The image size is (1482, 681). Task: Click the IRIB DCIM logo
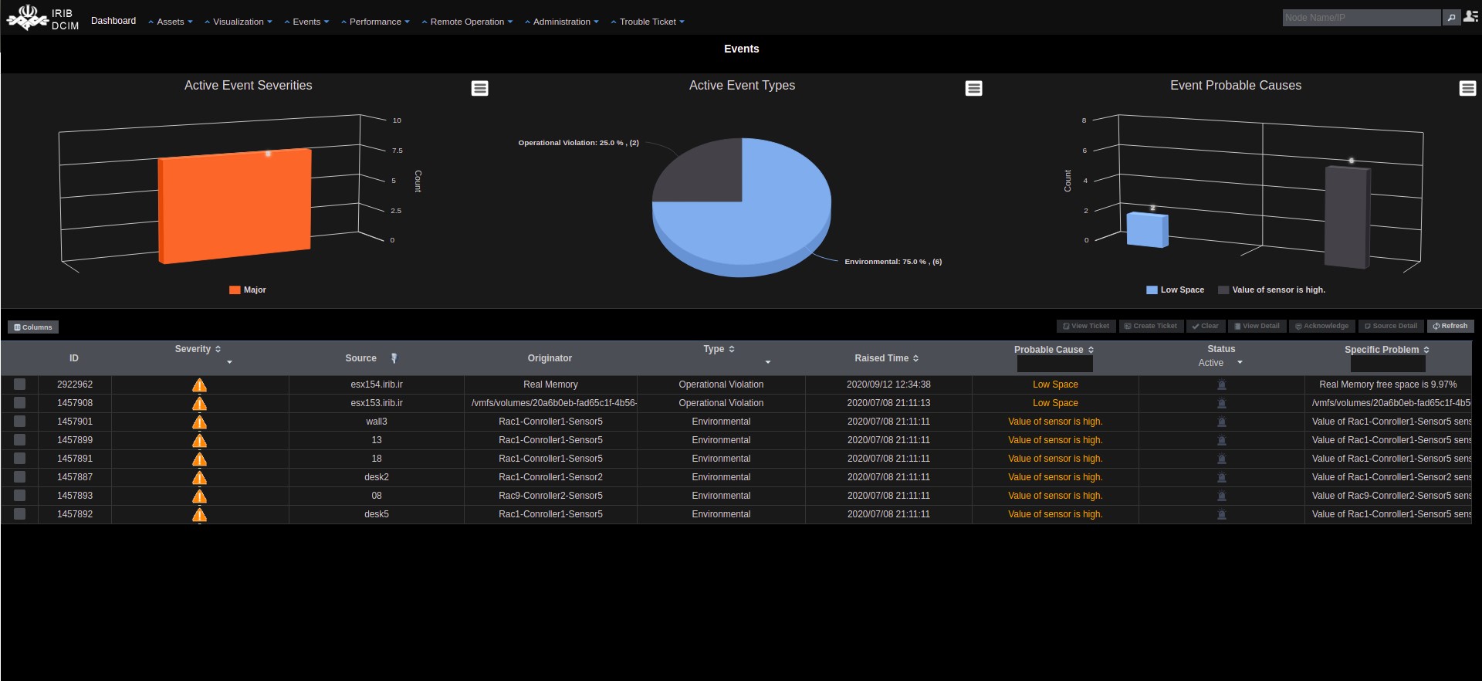(42, 19)
